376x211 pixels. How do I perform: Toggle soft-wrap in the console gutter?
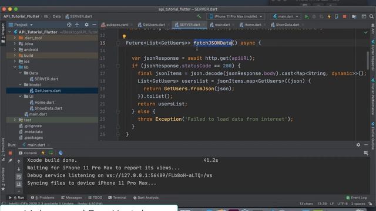(19, 177)
